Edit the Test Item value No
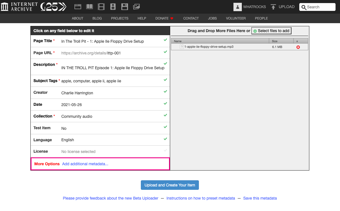This screenshot has height=211, width=340. coord(64,128)
